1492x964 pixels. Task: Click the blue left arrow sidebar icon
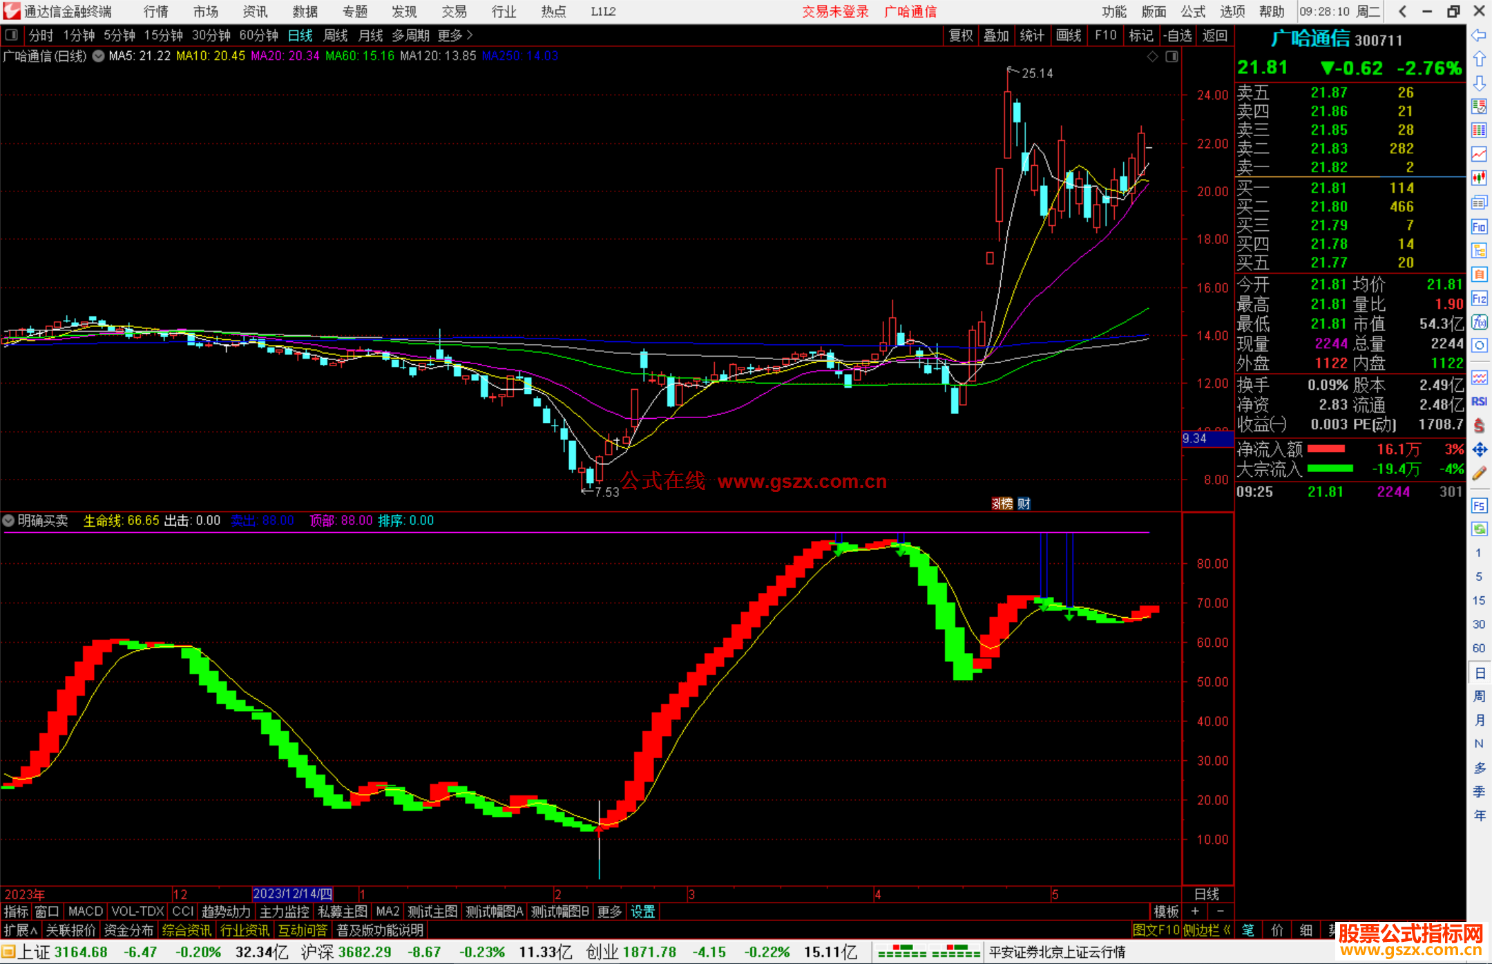coord(1479,35)
